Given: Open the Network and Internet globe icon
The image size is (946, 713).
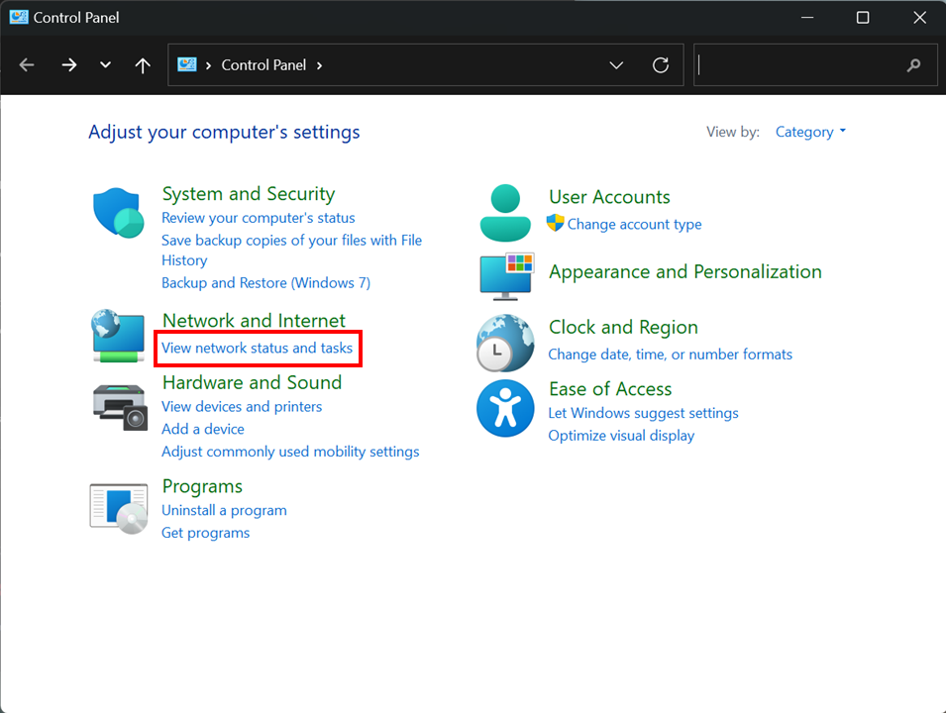Looking at the screenshot, I should pos(119,337).
